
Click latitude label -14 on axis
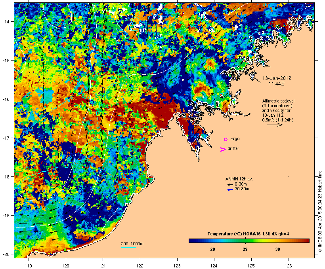click(6, 21)
